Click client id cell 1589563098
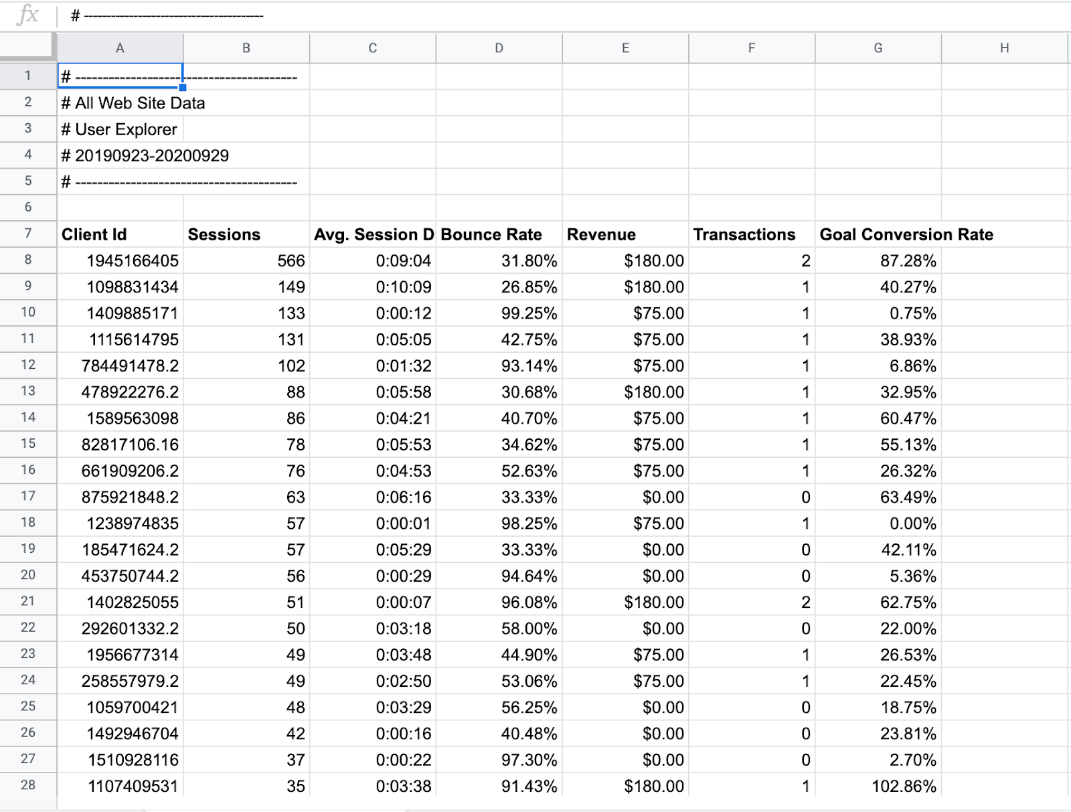The height and width of the screenshot is (812, 1071). coord(120,418)
